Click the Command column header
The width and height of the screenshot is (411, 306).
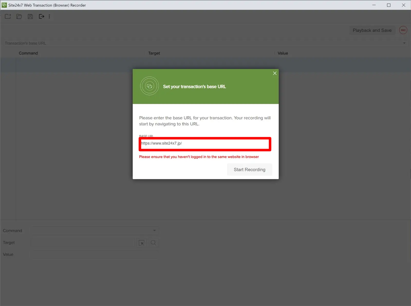click(28, 53)
